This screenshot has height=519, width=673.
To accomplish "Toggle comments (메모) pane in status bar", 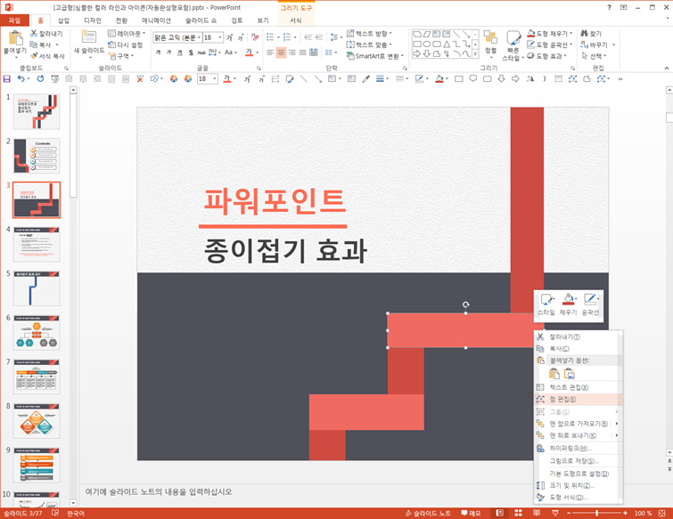I will [471, 513].
